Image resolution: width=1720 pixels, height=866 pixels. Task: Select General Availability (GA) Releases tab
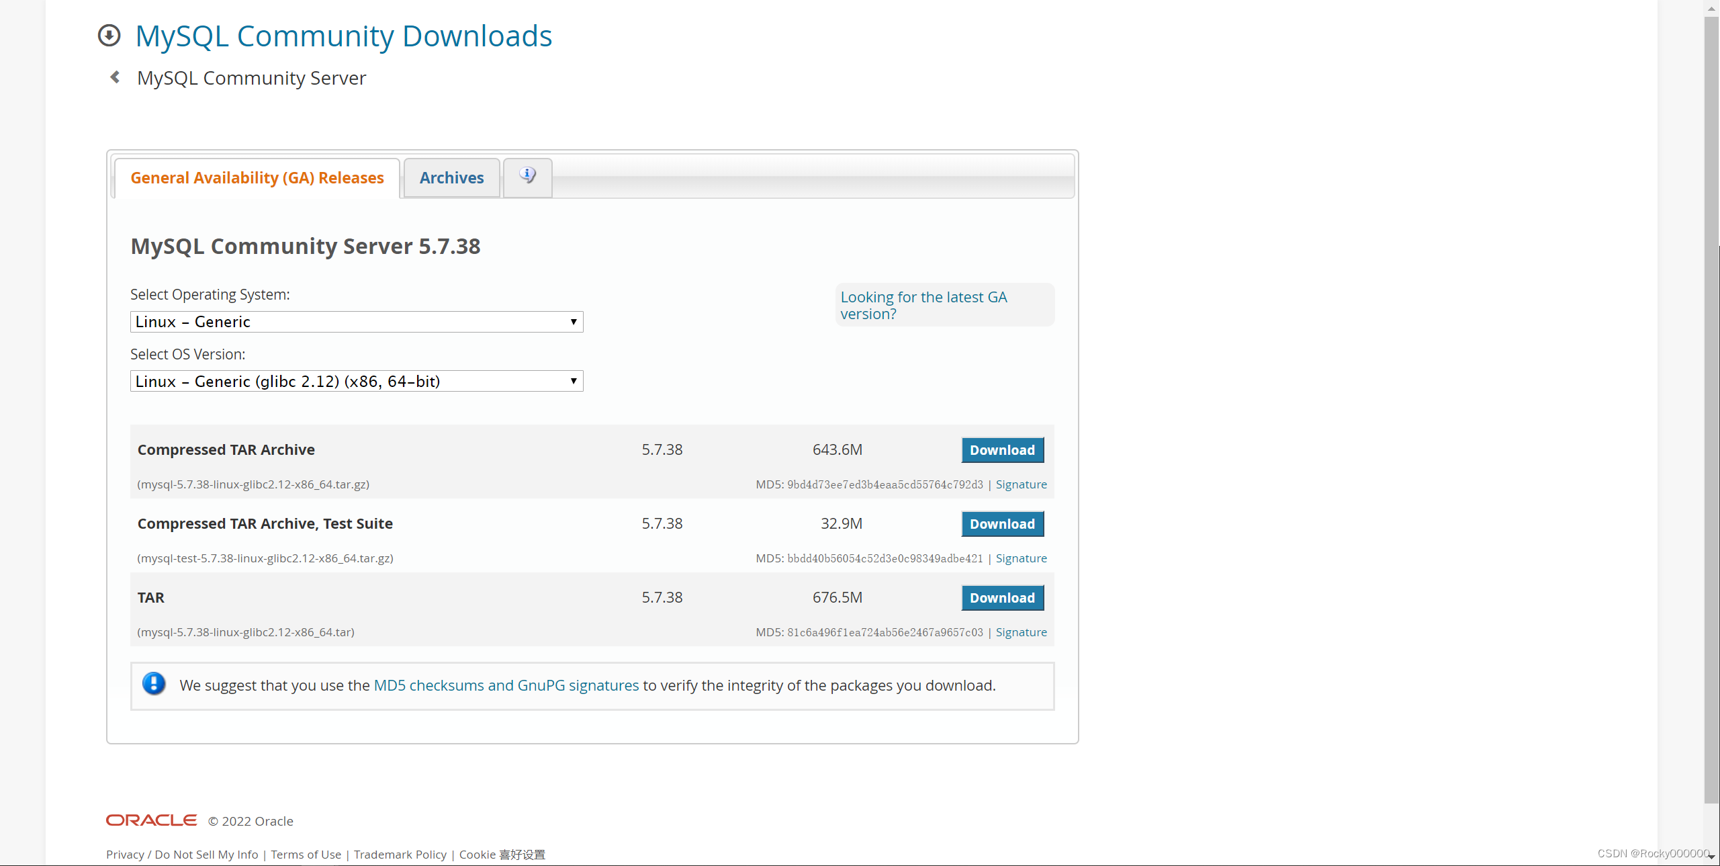click(x=257, y=178)
